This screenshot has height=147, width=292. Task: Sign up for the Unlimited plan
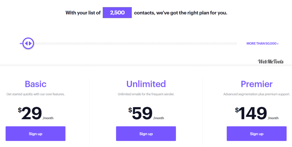tap(146, 134)
